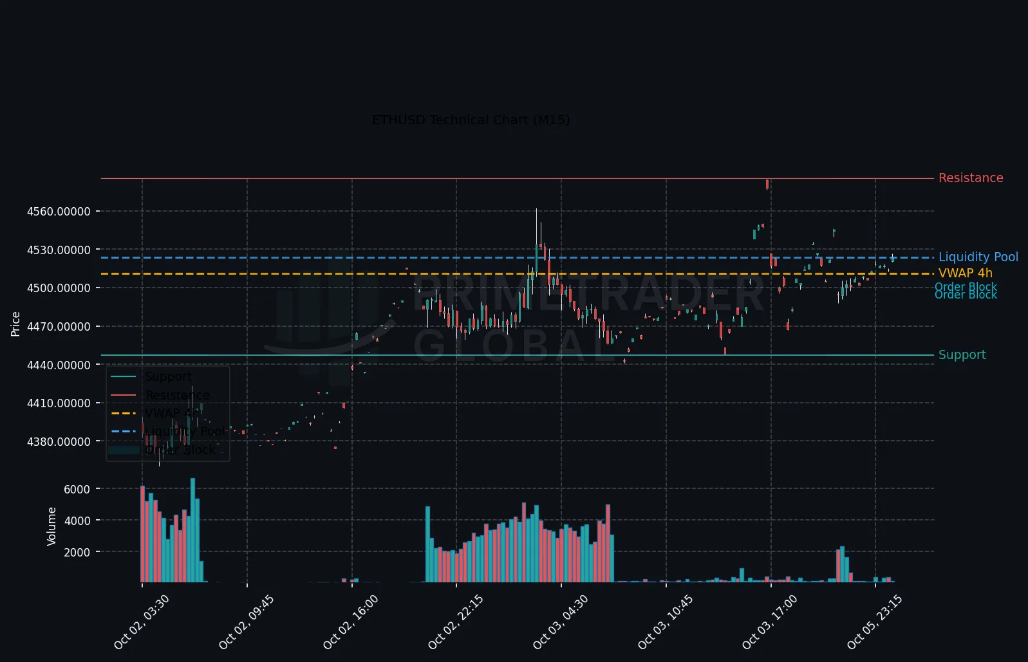Select the orange VWAP 4h line label
Screen dimensions: 1028x662
[966, 273]
